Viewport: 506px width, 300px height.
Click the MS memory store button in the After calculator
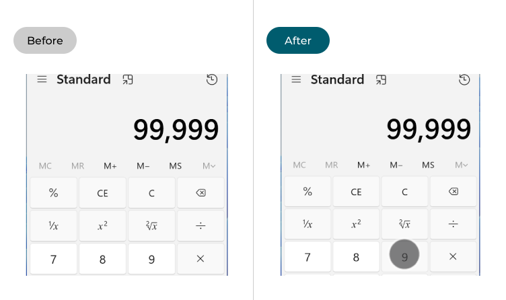click(429, 165)
